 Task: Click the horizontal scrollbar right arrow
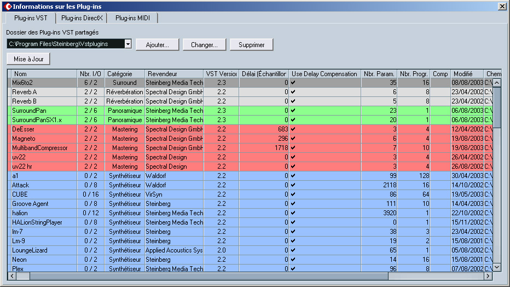pos(488,276)
